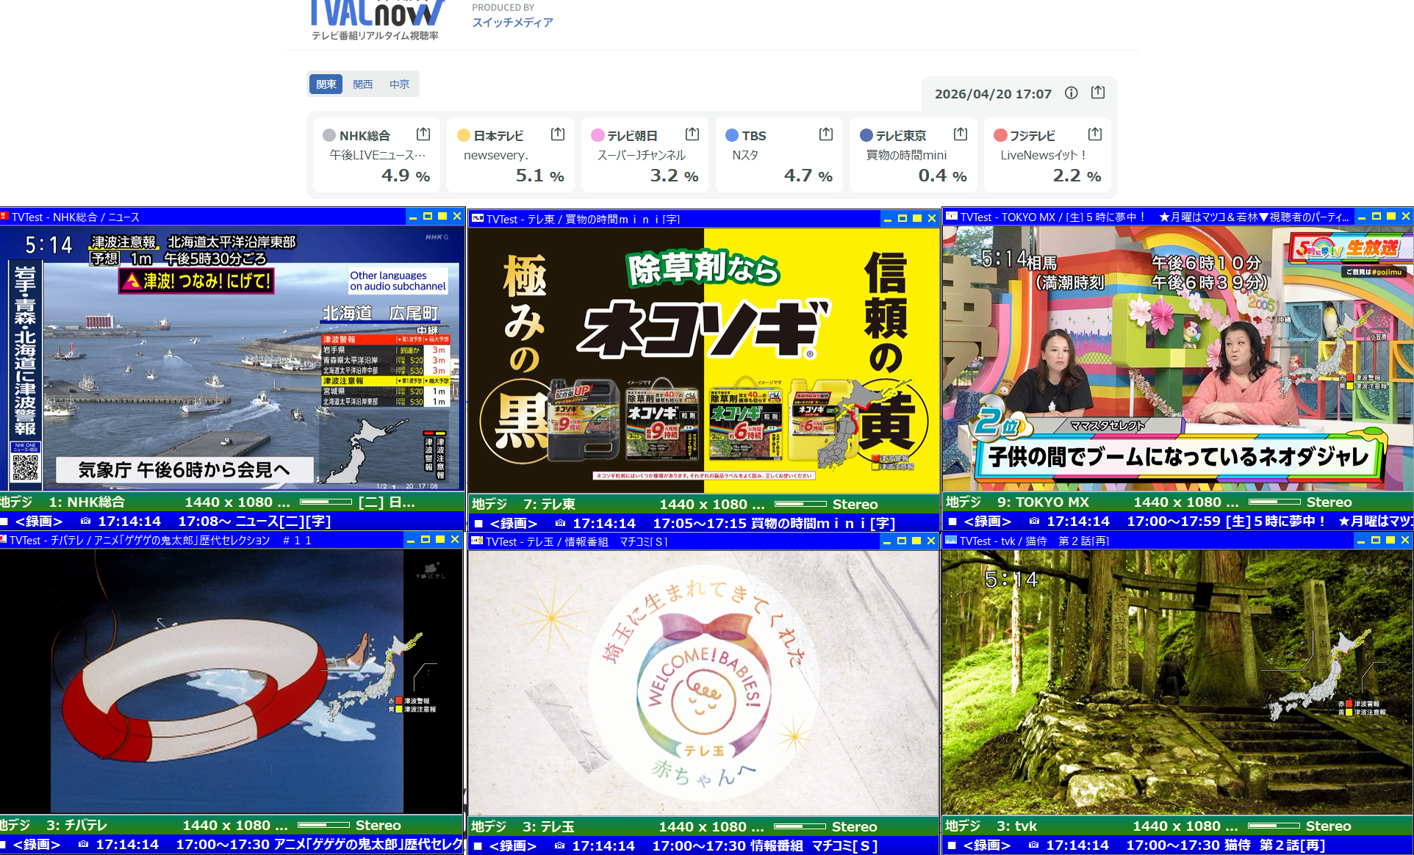
Task: Switch to 関西 region tab
Action: click(x=362, y=84)
